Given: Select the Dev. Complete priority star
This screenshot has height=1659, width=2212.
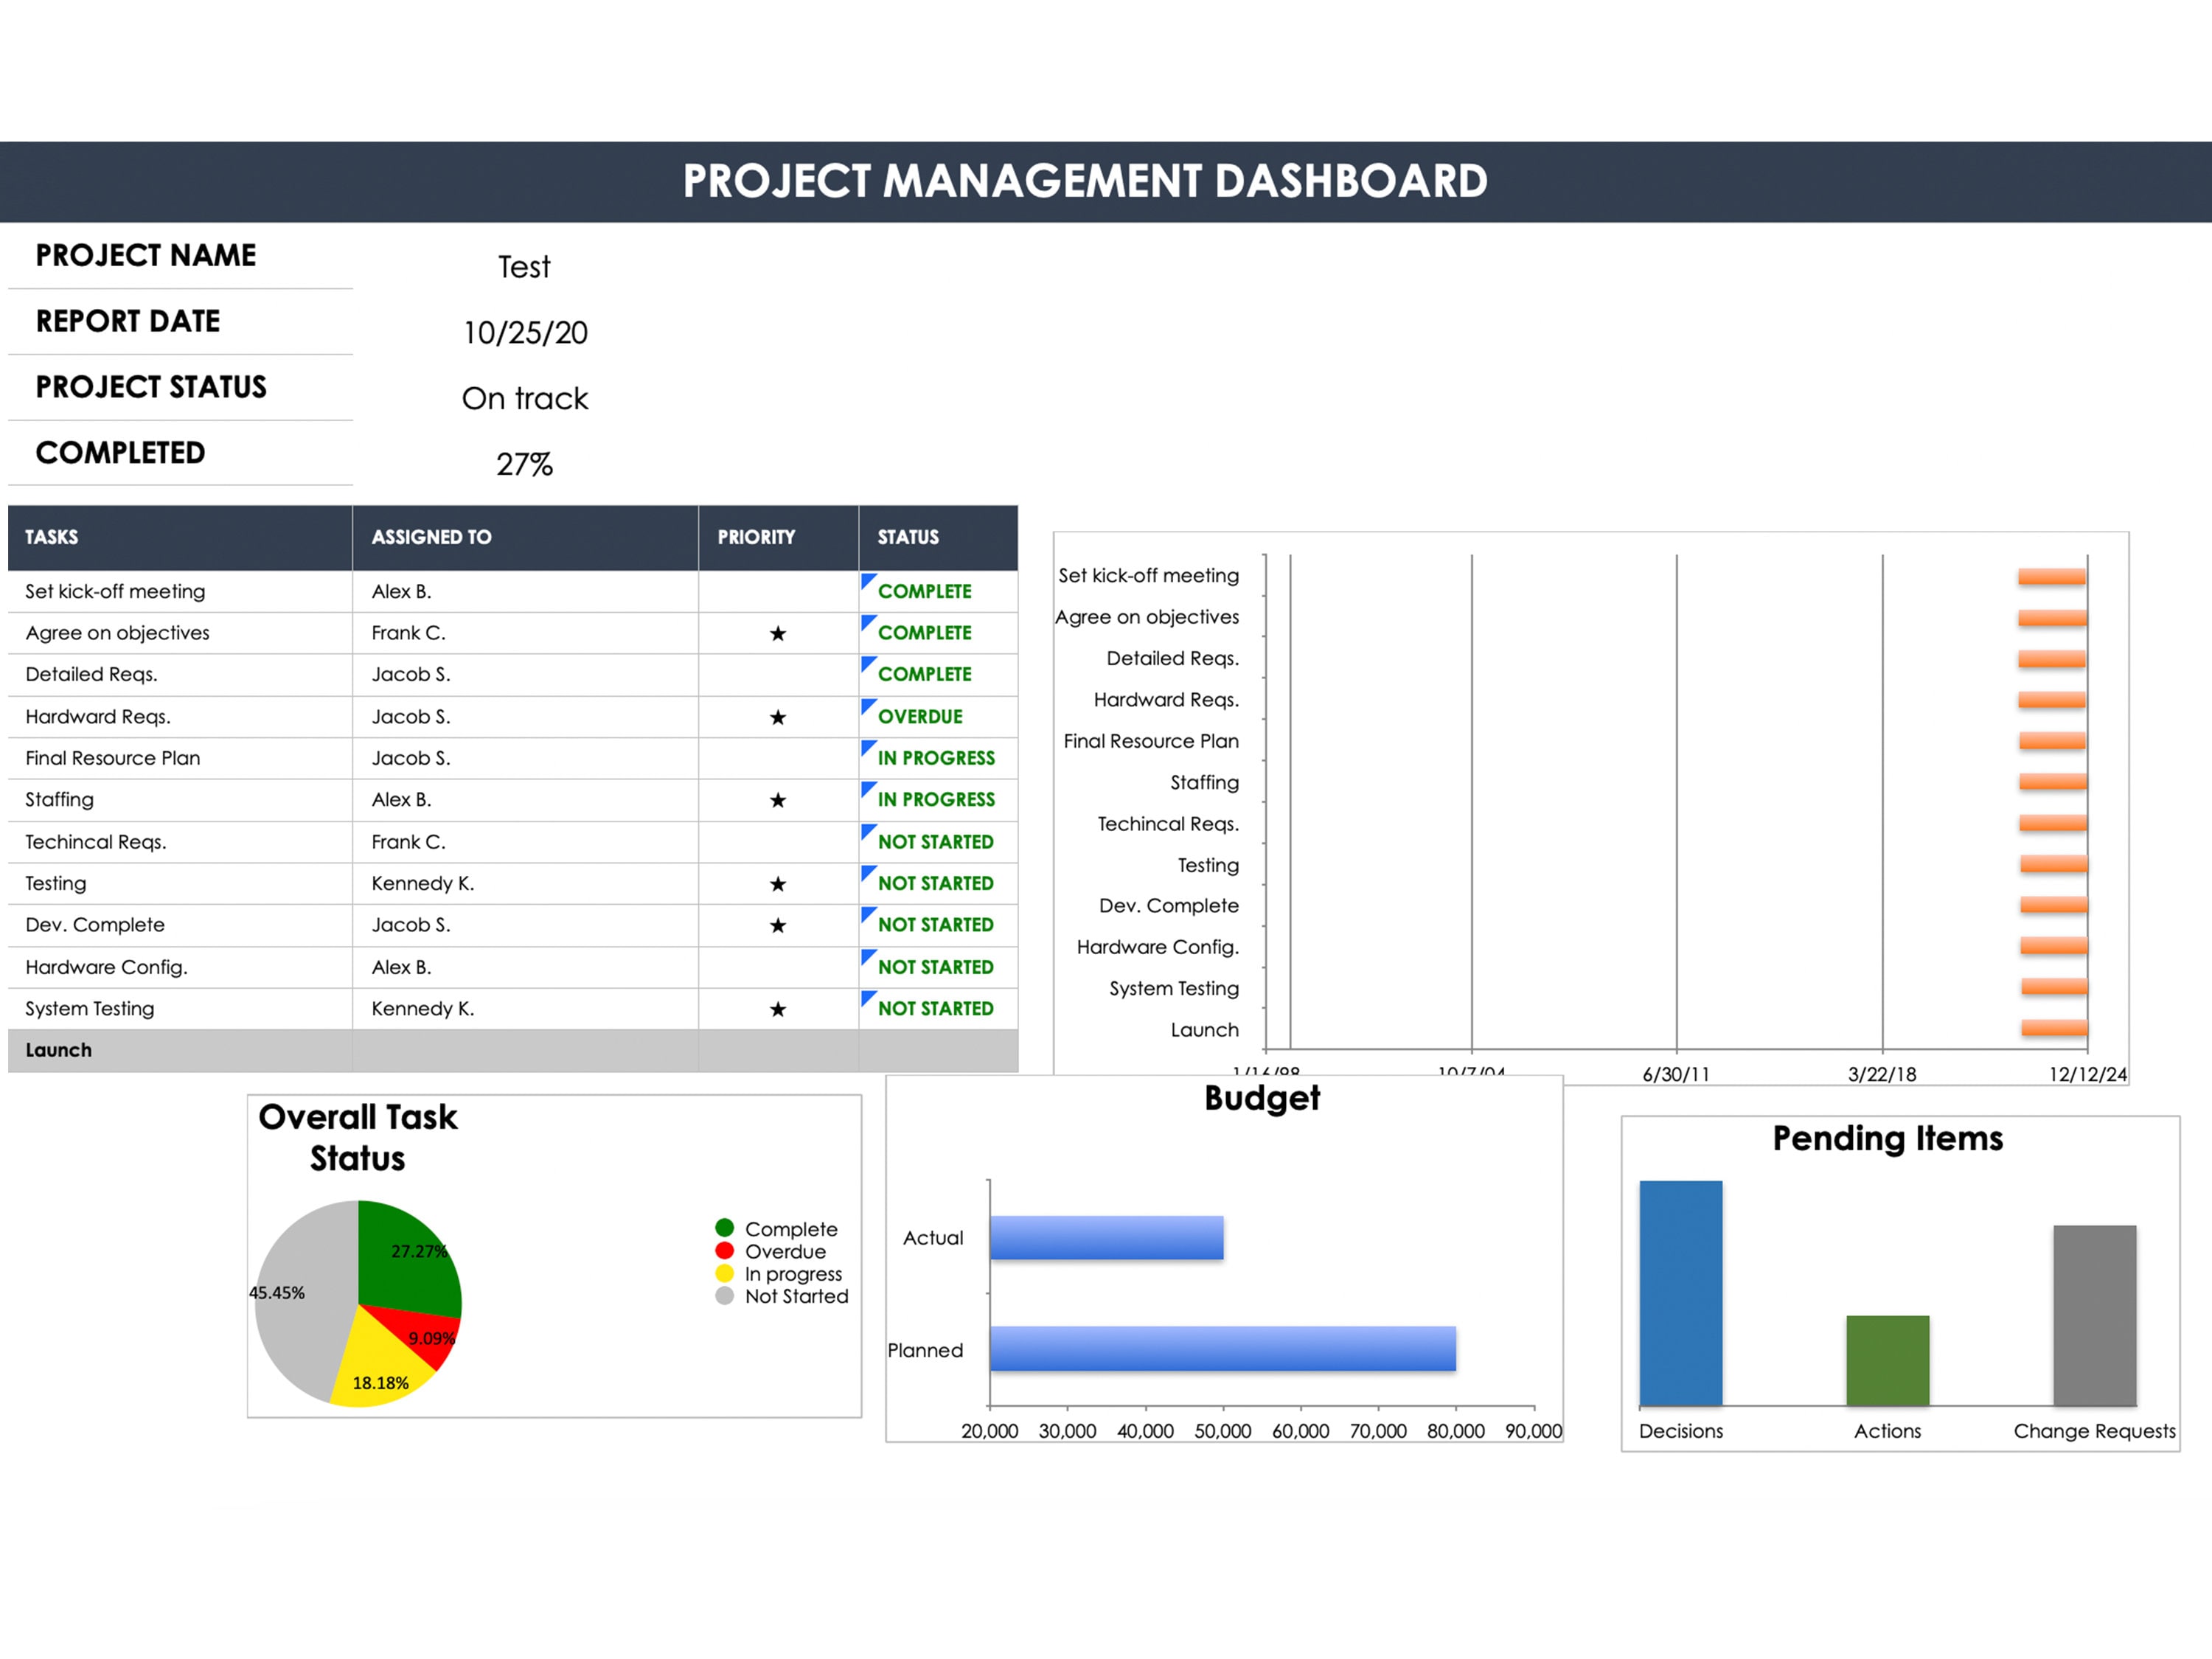Looking at the screenshot, I should pyautogui.click(x=777, y=926).
